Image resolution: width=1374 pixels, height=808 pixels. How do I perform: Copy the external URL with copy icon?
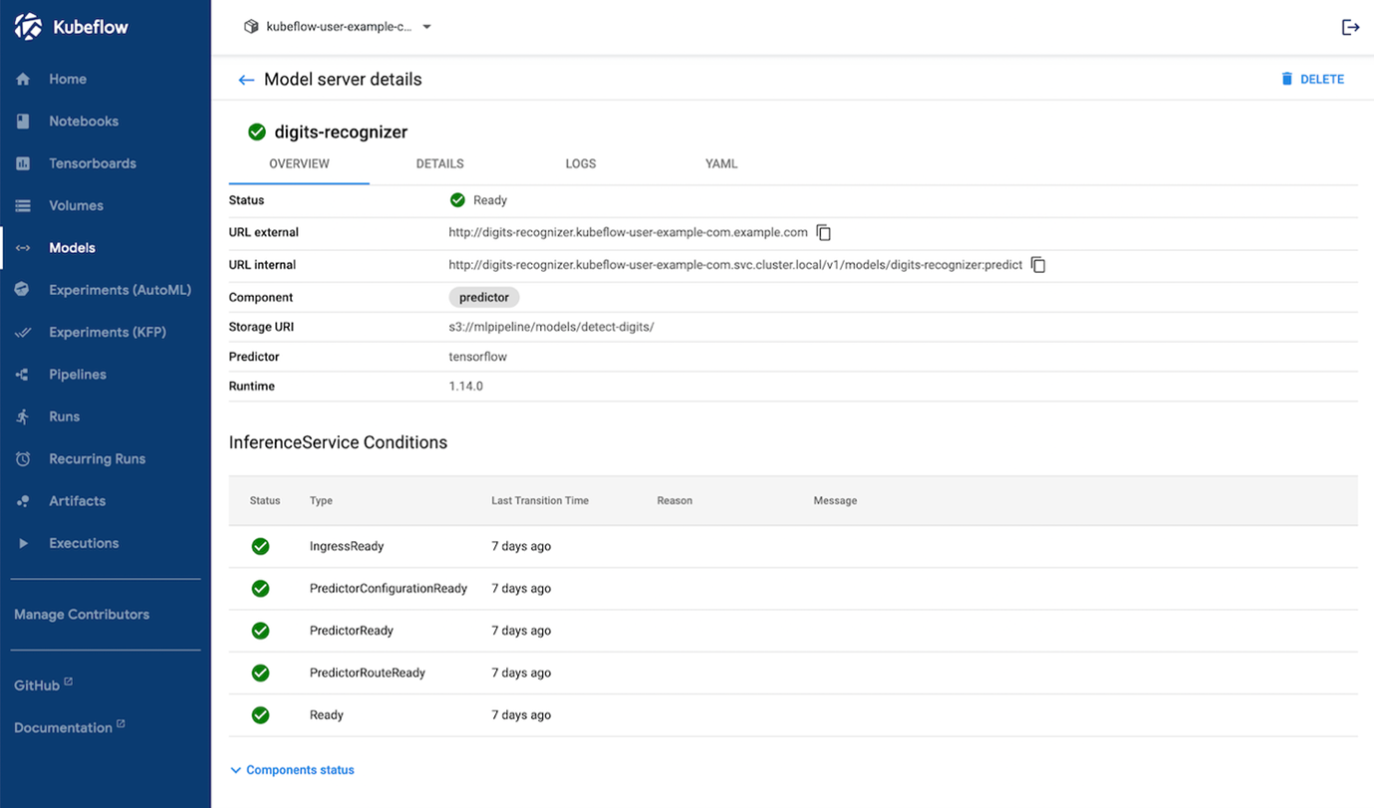click(x=823, y=232)
